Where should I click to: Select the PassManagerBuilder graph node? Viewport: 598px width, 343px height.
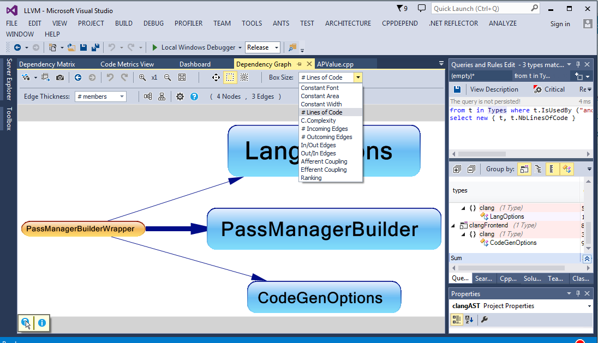pyautogui.click(x=324, y=228)
